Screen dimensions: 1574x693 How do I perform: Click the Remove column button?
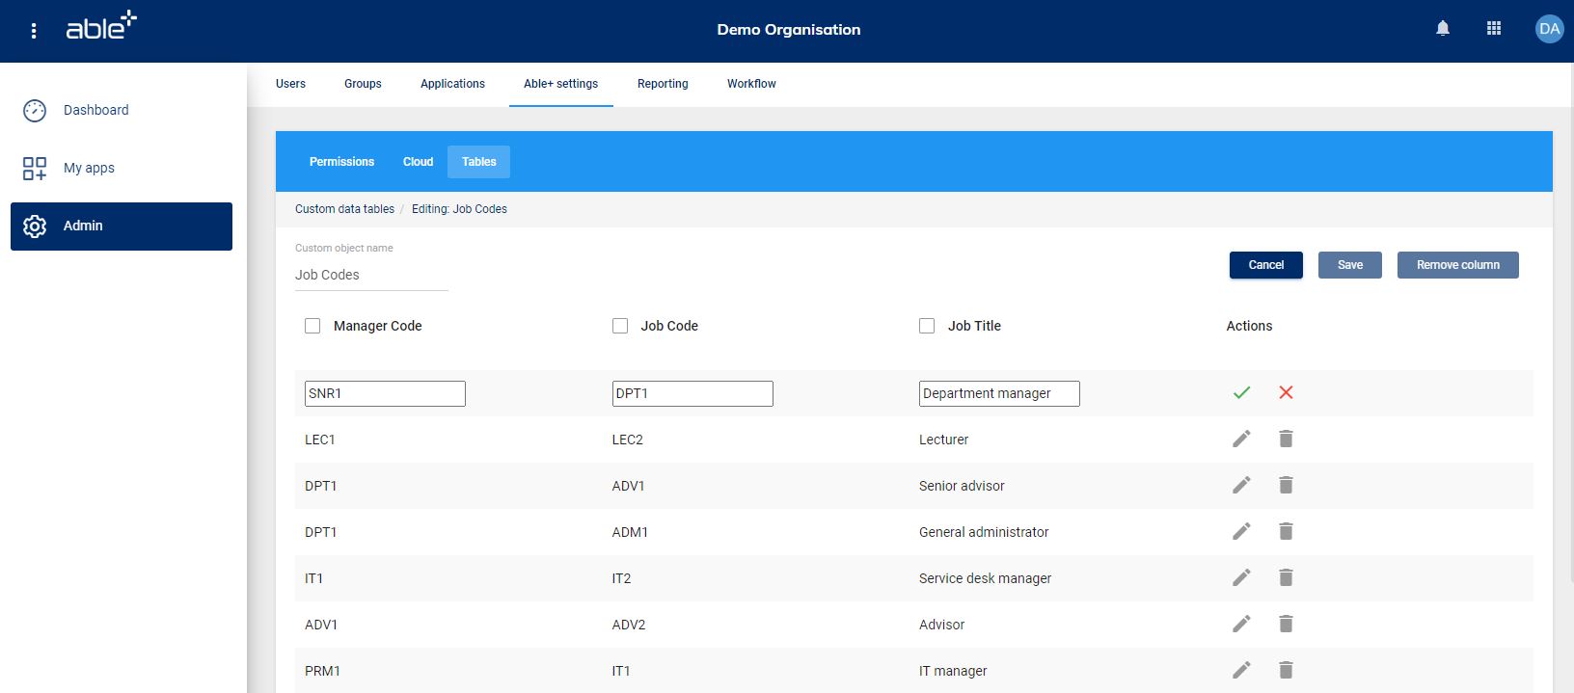coord(1457,265)
